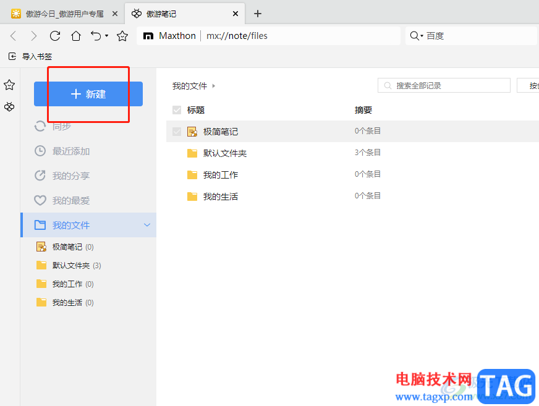Toggle the select-all checkbox beside 标题
The height and width of the screenshot is (406, 539).
177,110
